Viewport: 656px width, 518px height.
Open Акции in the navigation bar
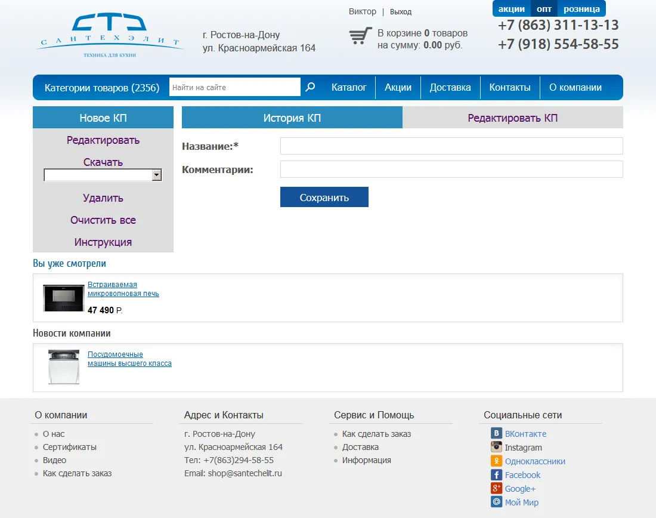coord(398,88)
